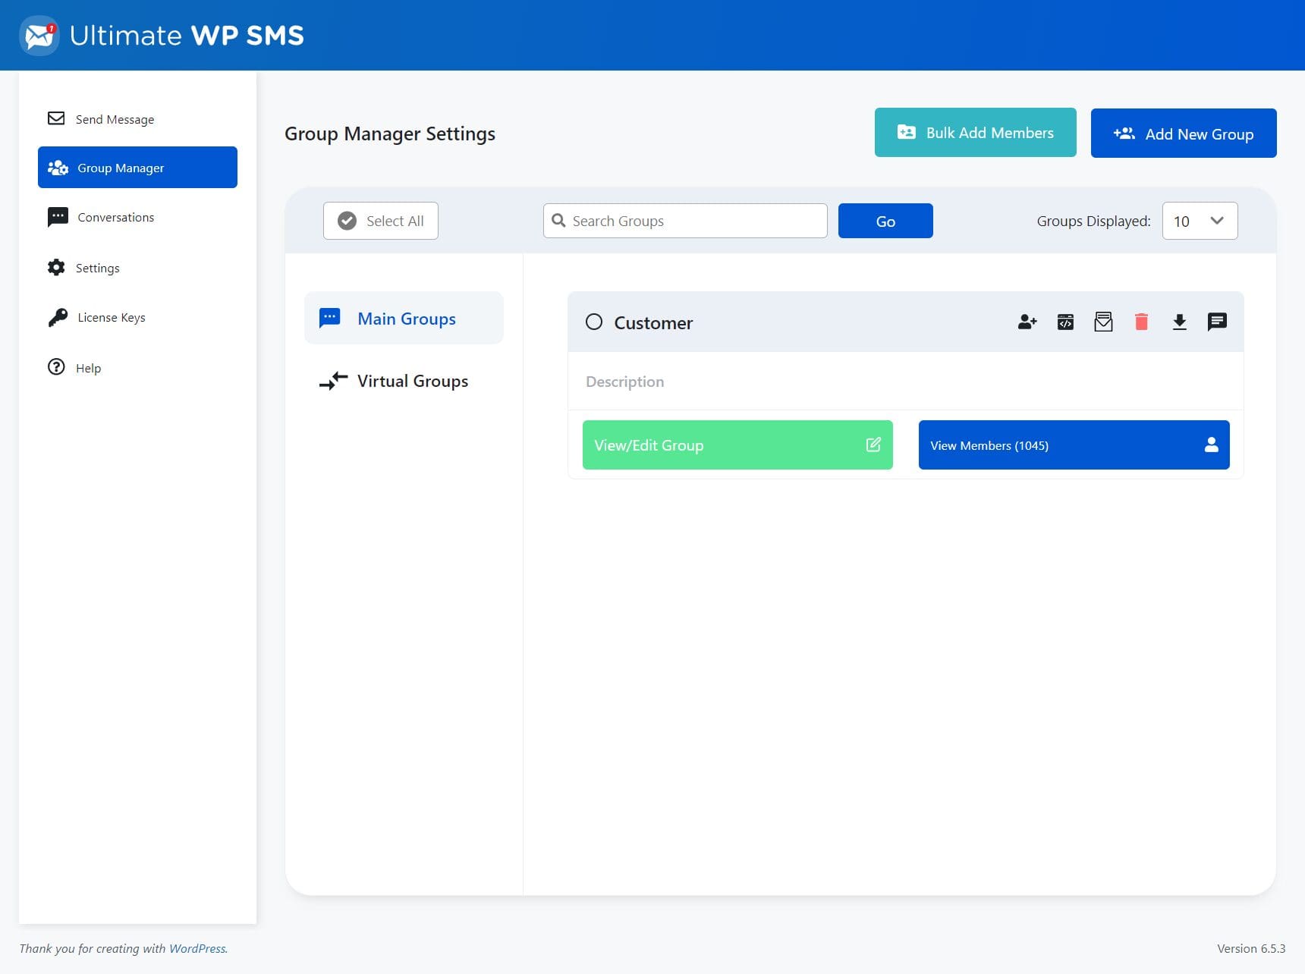
Task: Click the Ultimate WP SMS logo icon
Action: (x=39, y=36)
